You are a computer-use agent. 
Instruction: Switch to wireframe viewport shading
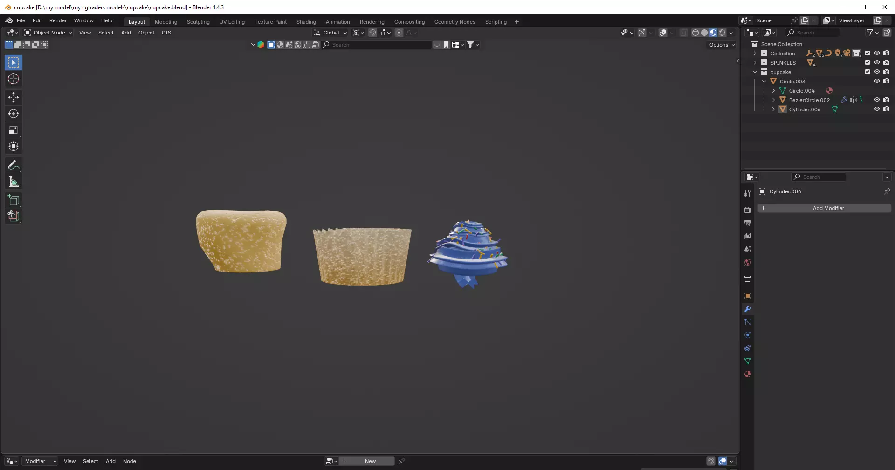[x=695, y=33]
